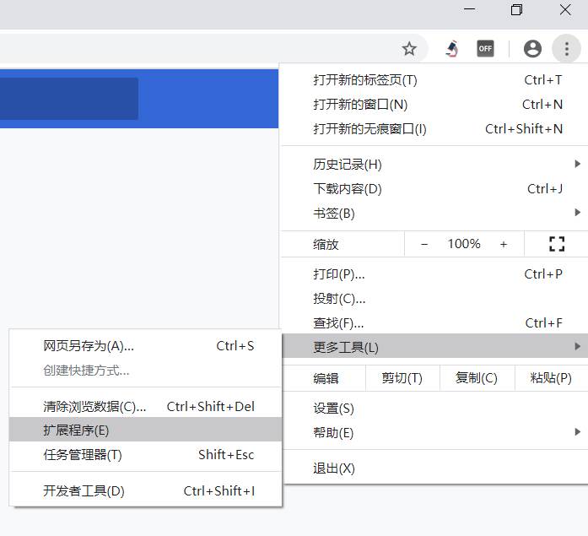Toggle the OFF extension icon
The width and height of the screenshot is (588, 536).
point(485,49)
